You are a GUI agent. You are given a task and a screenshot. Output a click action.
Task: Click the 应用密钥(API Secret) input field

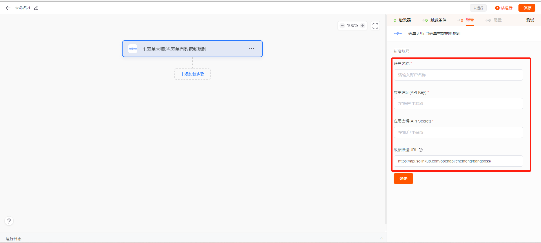pyautogui.click(x=458, y=132)
